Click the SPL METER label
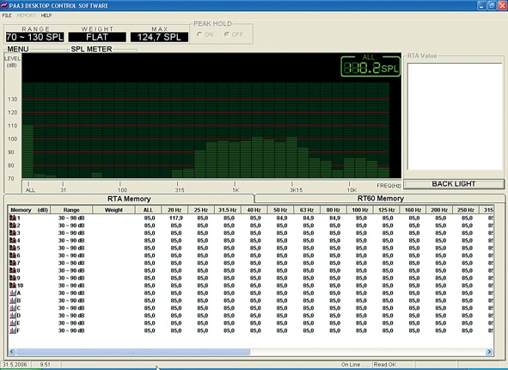The width and height of the screenshot is (508, 370). pyautogui.click(x=91, y=49)
